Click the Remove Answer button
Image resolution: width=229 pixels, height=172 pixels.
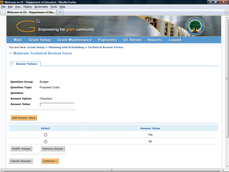tap(53, 149)
